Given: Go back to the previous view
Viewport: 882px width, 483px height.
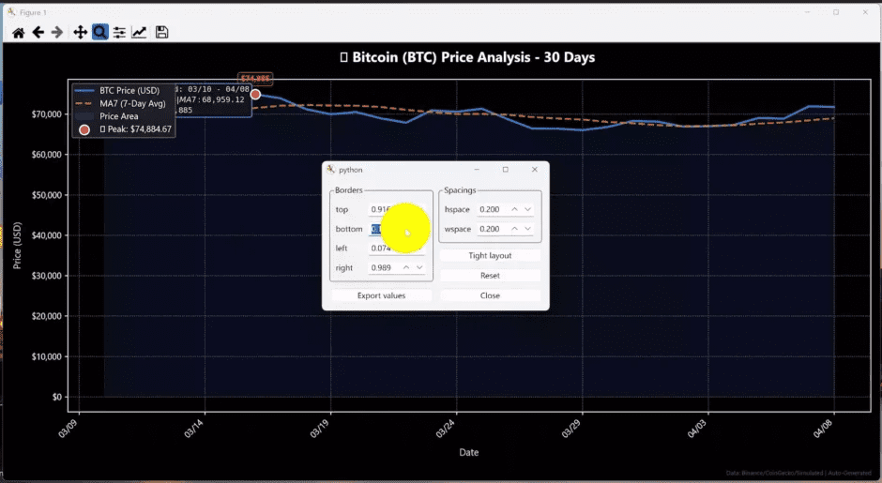Looking at the screenshot, I should pyautogui.click(x=38, y=33).
